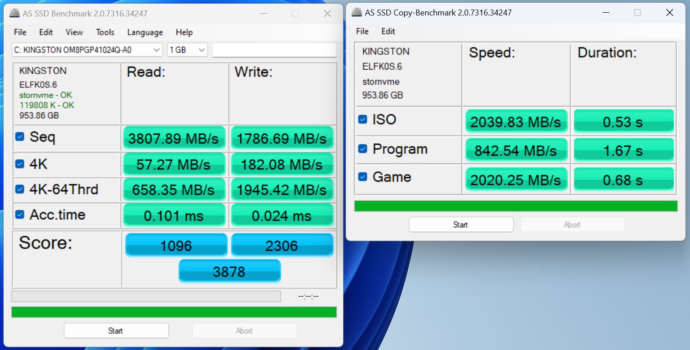Viewport: 690px width, 350px height.
Task: Toggle the Acc.time checkbox
Action: (20, 214)
